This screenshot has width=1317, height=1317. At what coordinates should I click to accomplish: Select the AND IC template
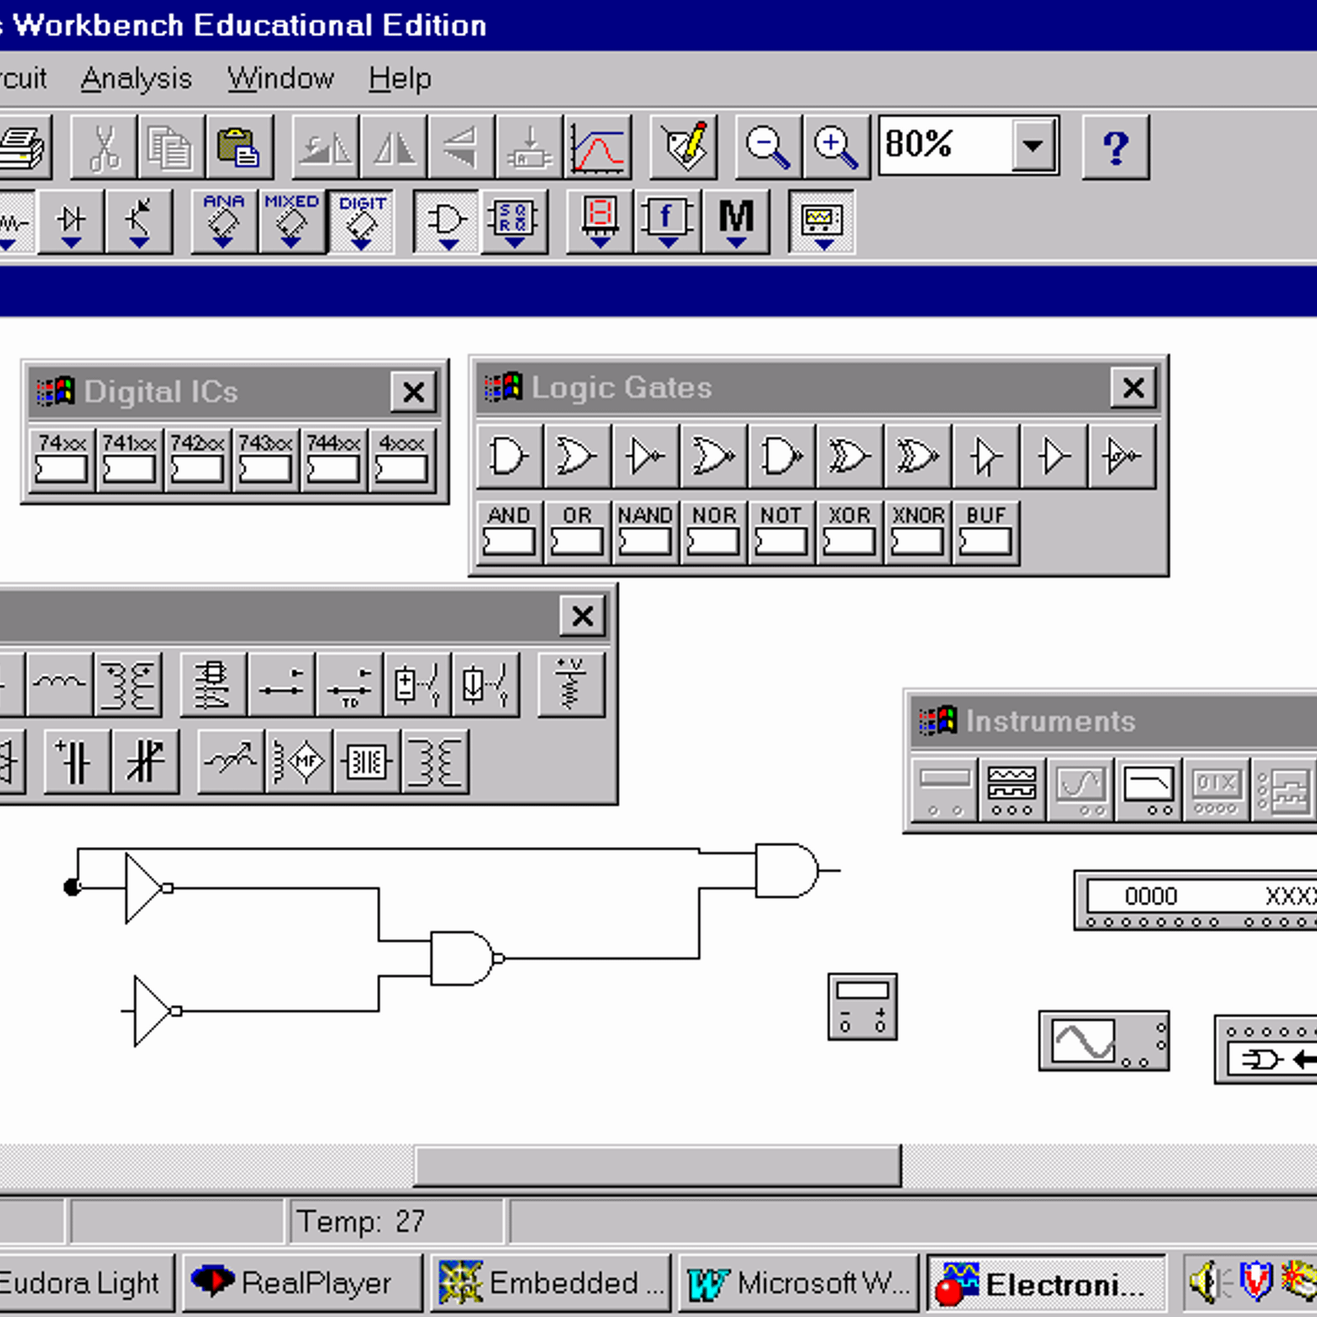point(510,532)
